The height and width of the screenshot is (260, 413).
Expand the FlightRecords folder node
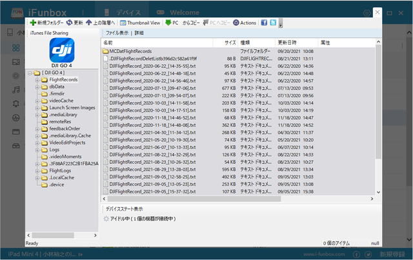37,80
